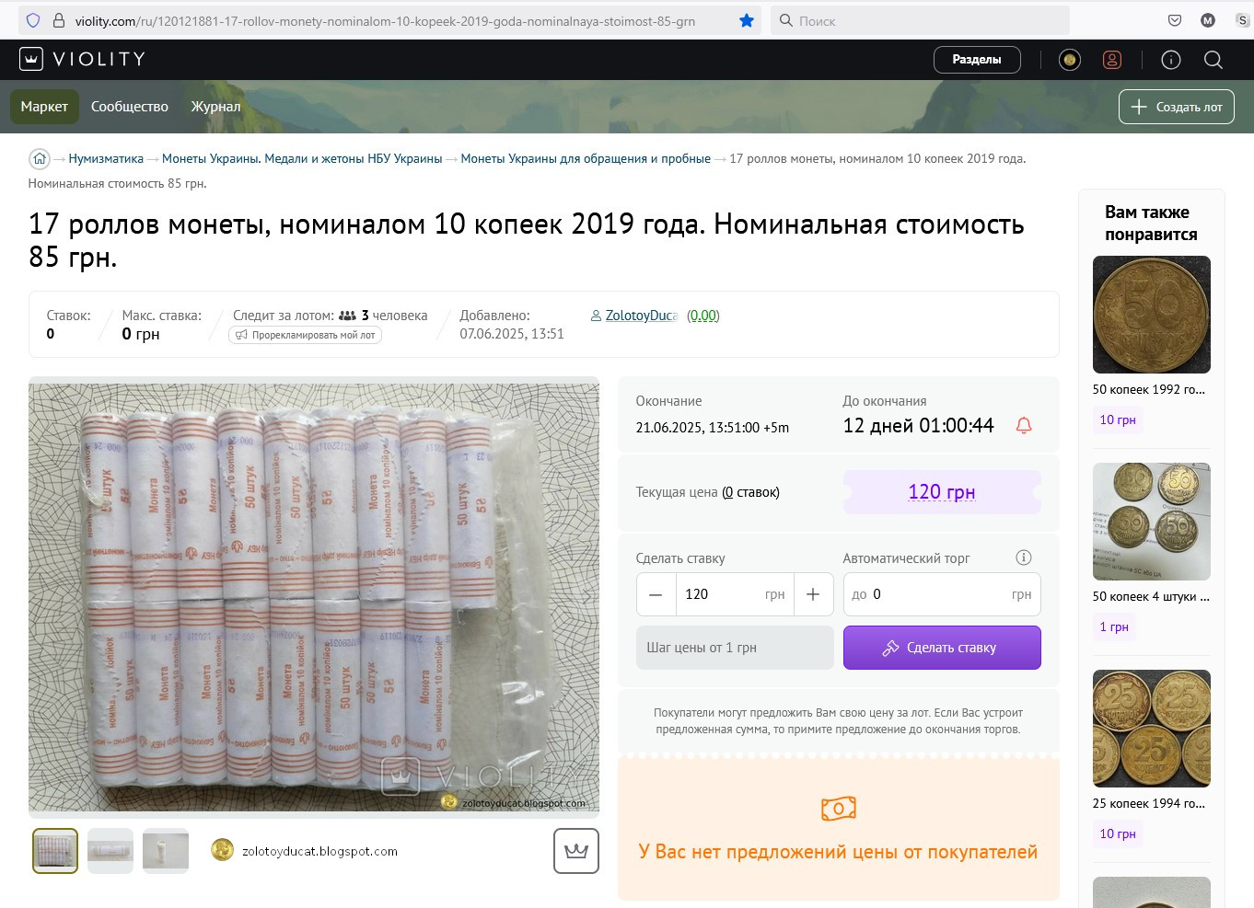Open the search magnifier in header
Image resolution: width=1254 pixels, height=908 pixels.
point(1213,60)
